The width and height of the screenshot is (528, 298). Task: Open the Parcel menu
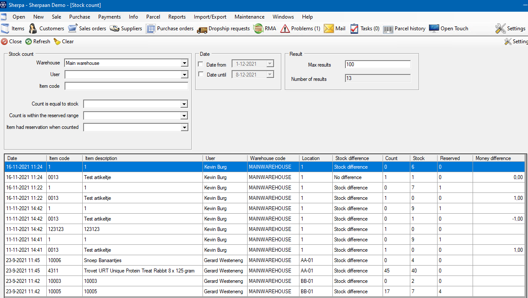(153, 17)
